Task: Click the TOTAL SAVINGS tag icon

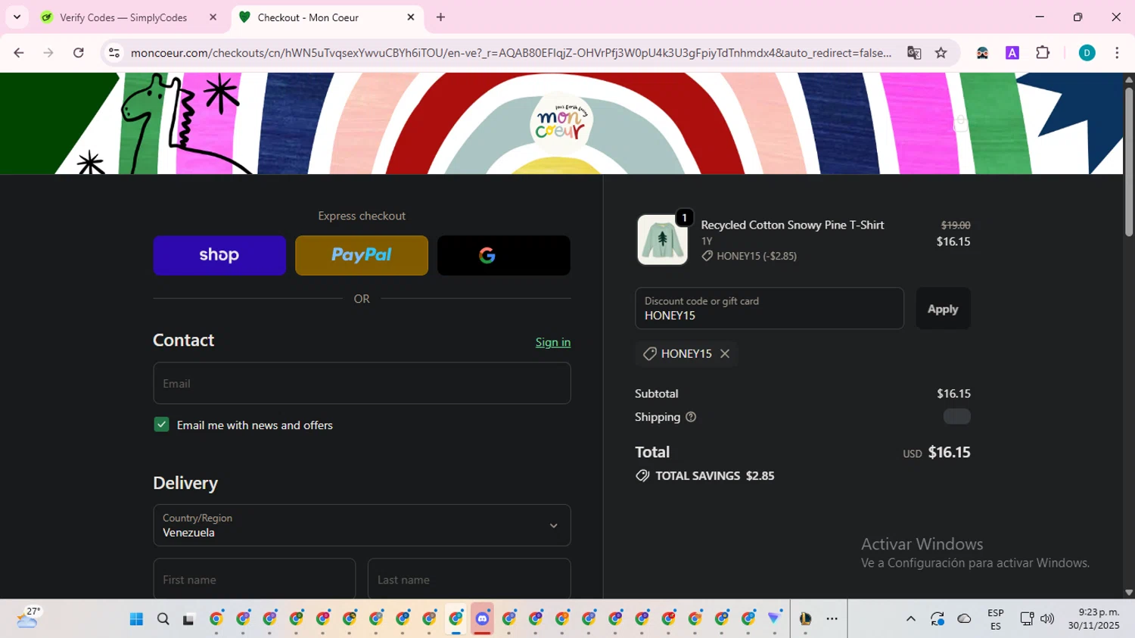Action: [x=642, y=476]
